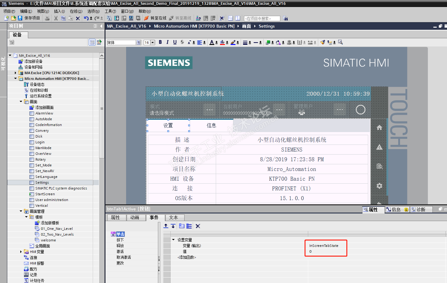Click the cross-reference X icon
Viewport: 447px width, 283px height.
[x=222, y=18]
